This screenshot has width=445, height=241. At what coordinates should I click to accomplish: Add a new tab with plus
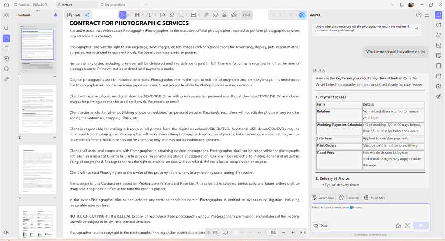[146, 5]
